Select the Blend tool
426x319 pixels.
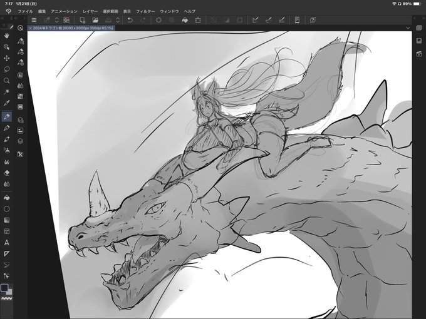(7, 184)
